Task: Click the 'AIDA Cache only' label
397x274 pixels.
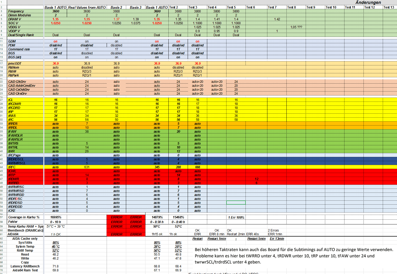Action: pos(25,239)
